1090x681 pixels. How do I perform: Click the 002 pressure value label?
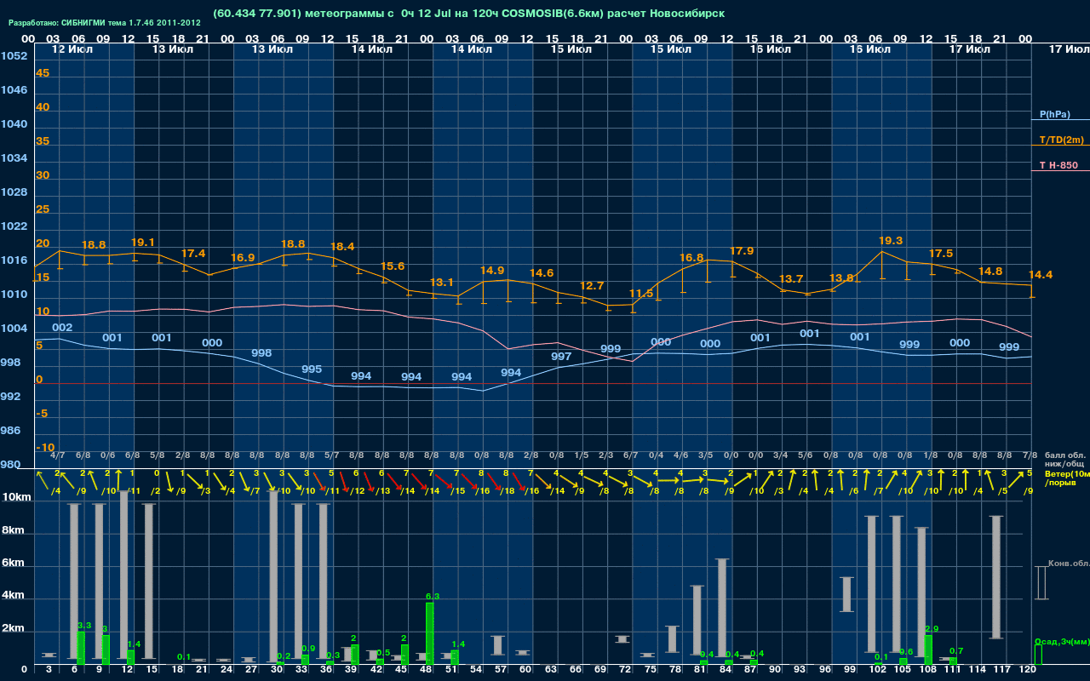62,328
